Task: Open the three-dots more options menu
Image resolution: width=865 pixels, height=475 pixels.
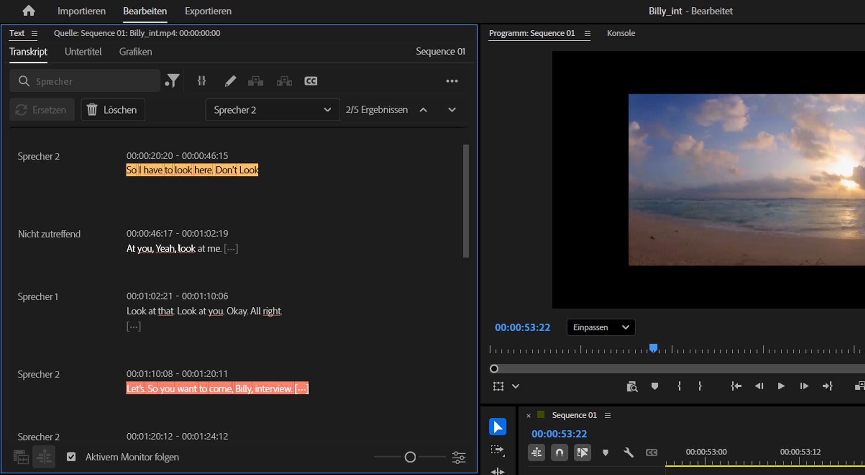Action: [452, 81]
